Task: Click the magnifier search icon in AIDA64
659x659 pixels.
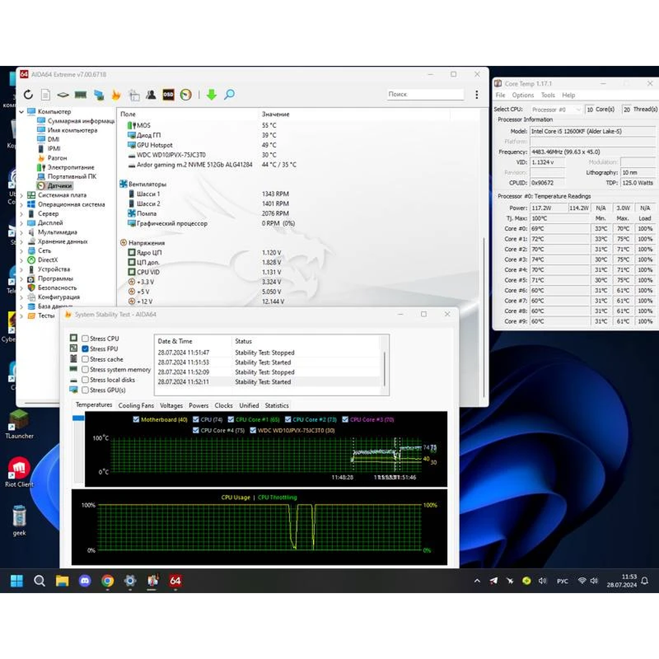Action: click(230, 94)
